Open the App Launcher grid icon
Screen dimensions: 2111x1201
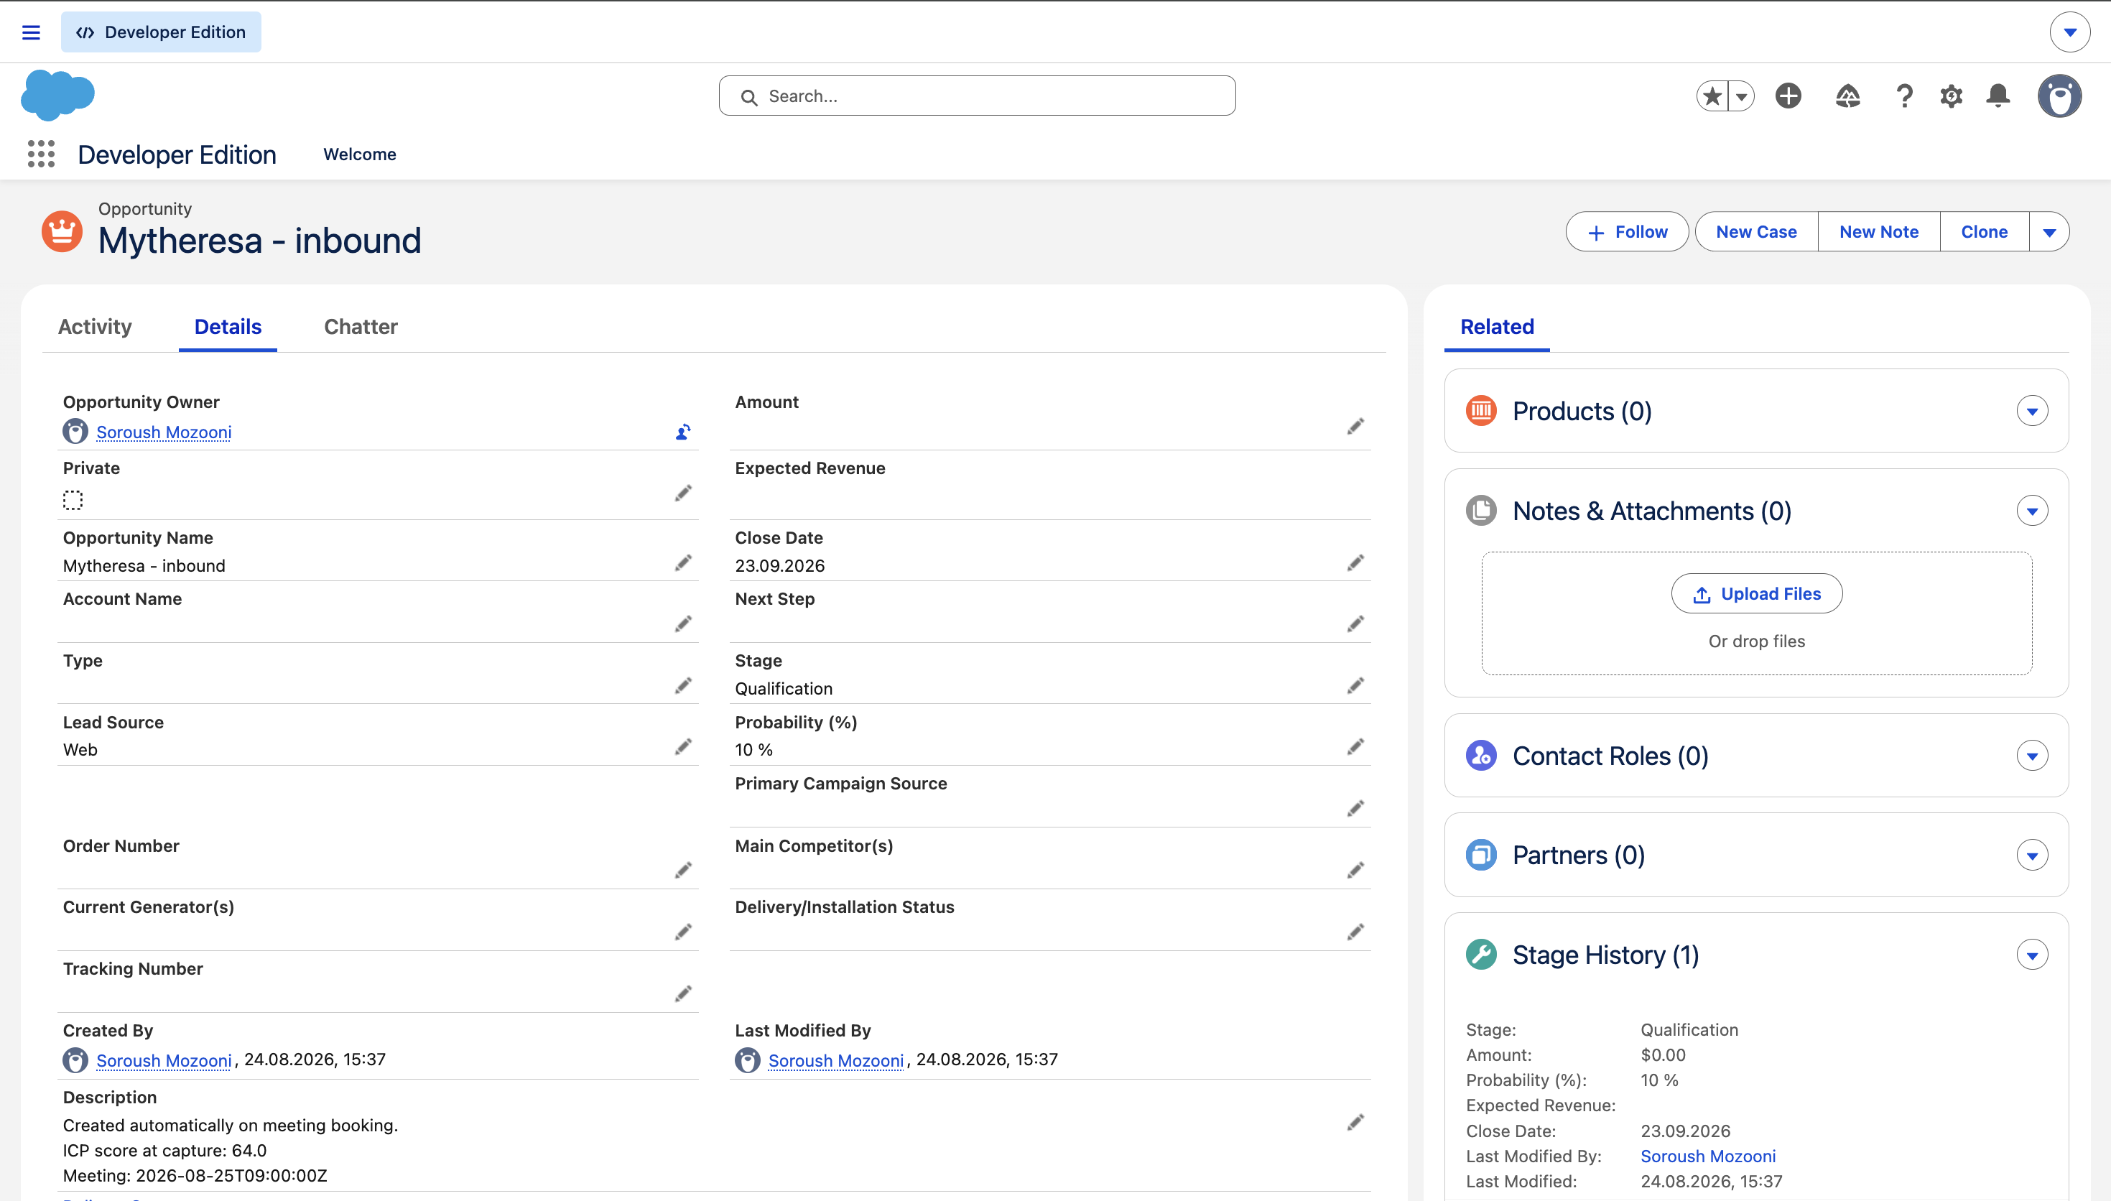pos(41,154)
